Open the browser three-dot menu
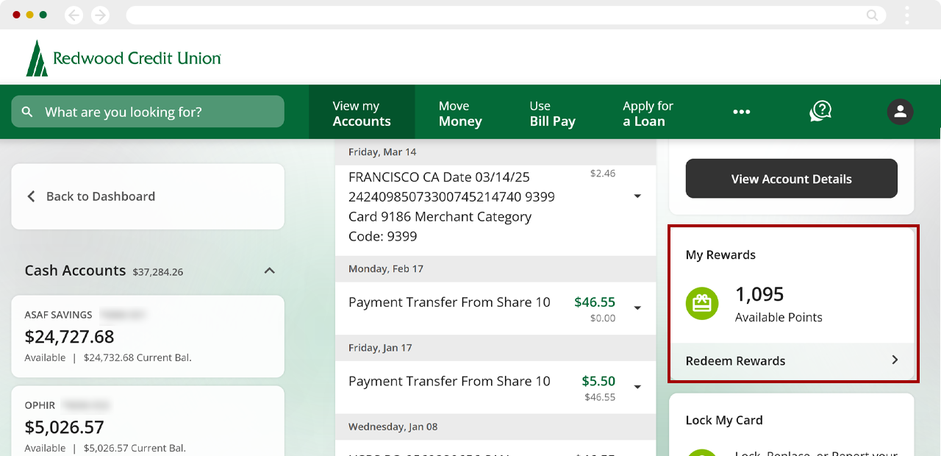 907,15
